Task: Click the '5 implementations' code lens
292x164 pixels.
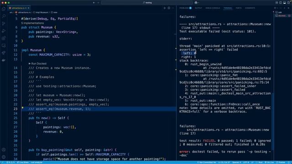Action: pos(32,23)
